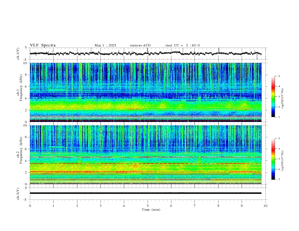The width and height of the screenshot is (299, 231).
Task: Click the 10 minute tick on the time axis
Action: click(265, 206)
